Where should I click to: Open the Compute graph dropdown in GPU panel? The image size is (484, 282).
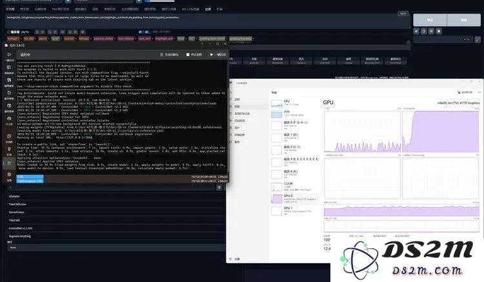pos(408,108)
